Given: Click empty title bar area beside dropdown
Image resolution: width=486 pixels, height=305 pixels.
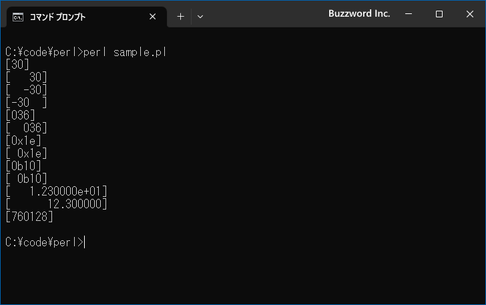Looking at the screenshot, I should [264, 14].
